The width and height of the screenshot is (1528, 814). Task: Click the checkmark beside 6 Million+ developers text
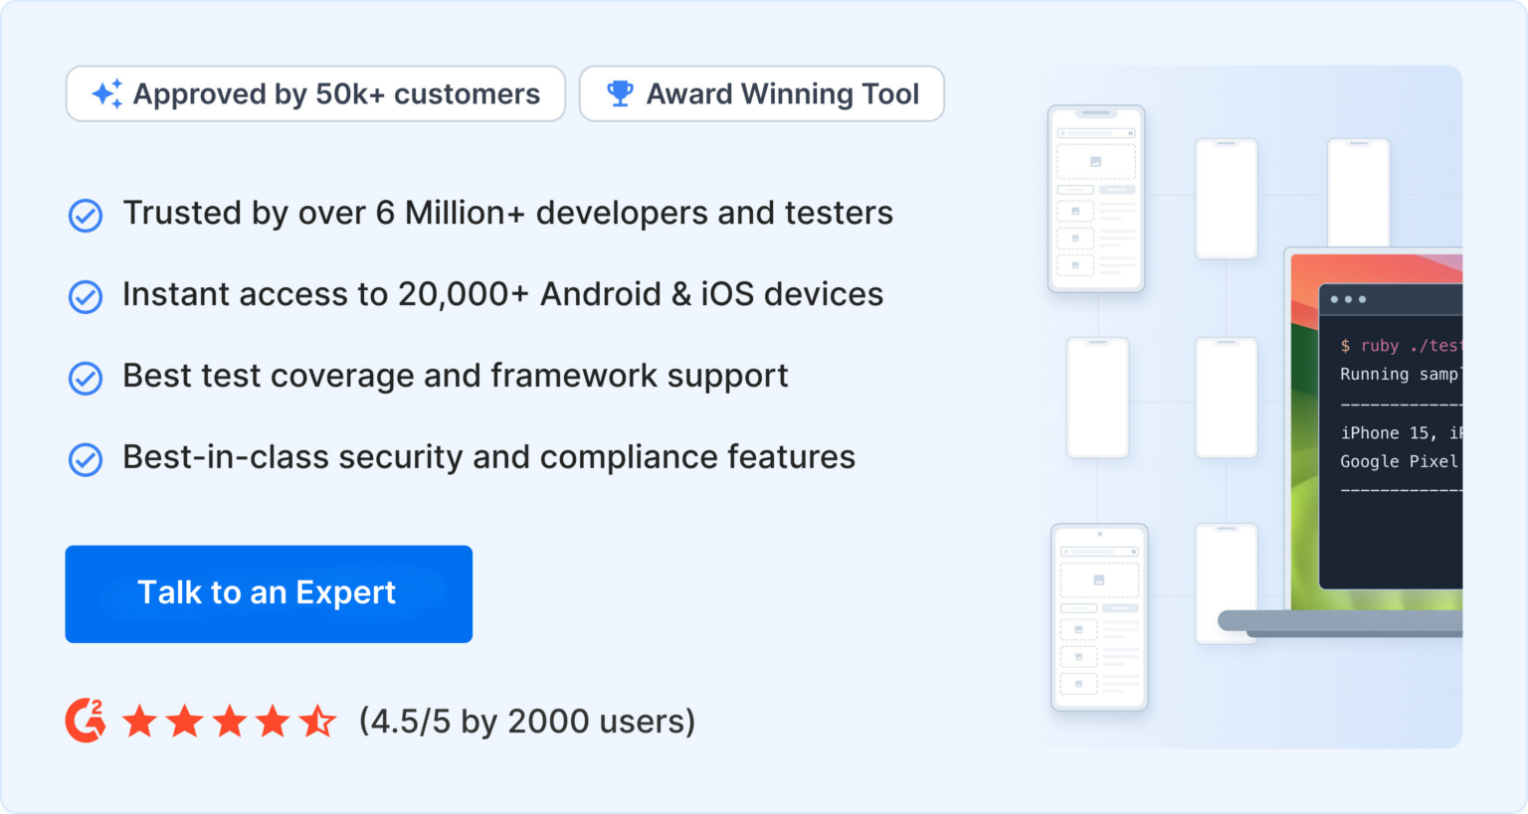point(86,215)
